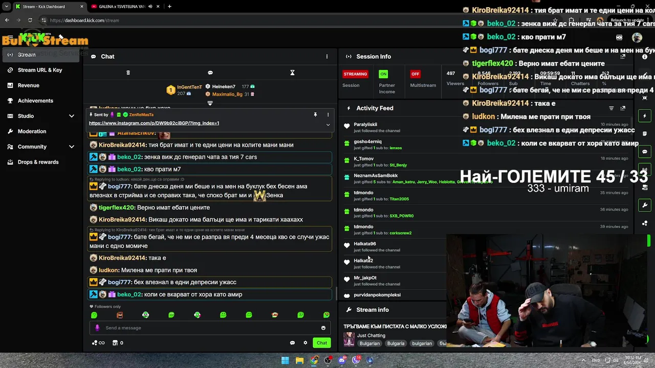Expand the Community submenu chevron

click(72, 147)
